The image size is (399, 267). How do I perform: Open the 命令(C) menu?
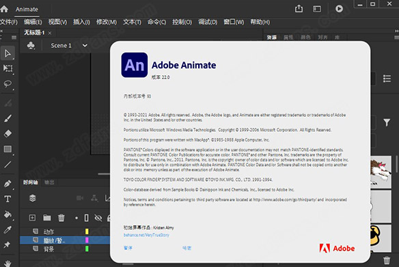[156, 22]
